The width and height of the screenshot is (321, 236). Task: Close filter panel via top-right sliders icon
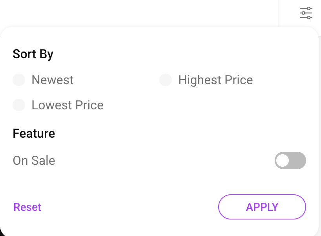tap(306, 13)
